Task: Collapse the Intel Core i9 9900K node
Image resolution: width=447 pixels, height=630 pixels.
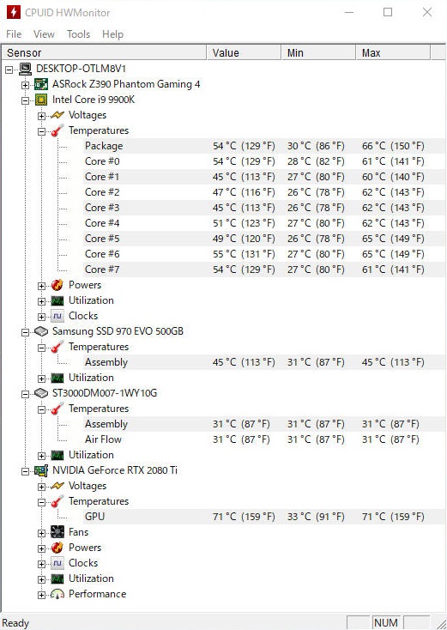Action: [x=25, y=100]
